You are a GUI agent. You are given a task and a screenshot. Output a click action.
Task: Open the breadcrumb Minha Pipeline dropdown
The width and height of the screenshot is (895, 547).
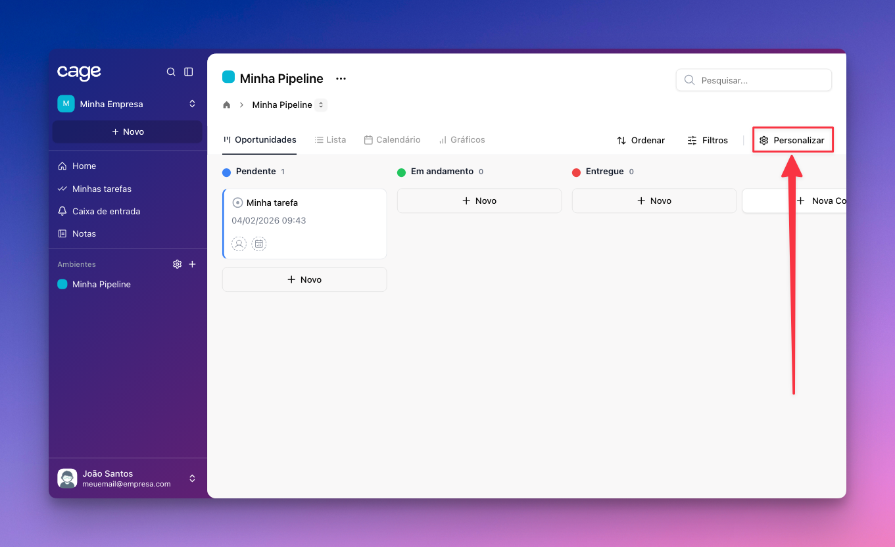[320, 105]
